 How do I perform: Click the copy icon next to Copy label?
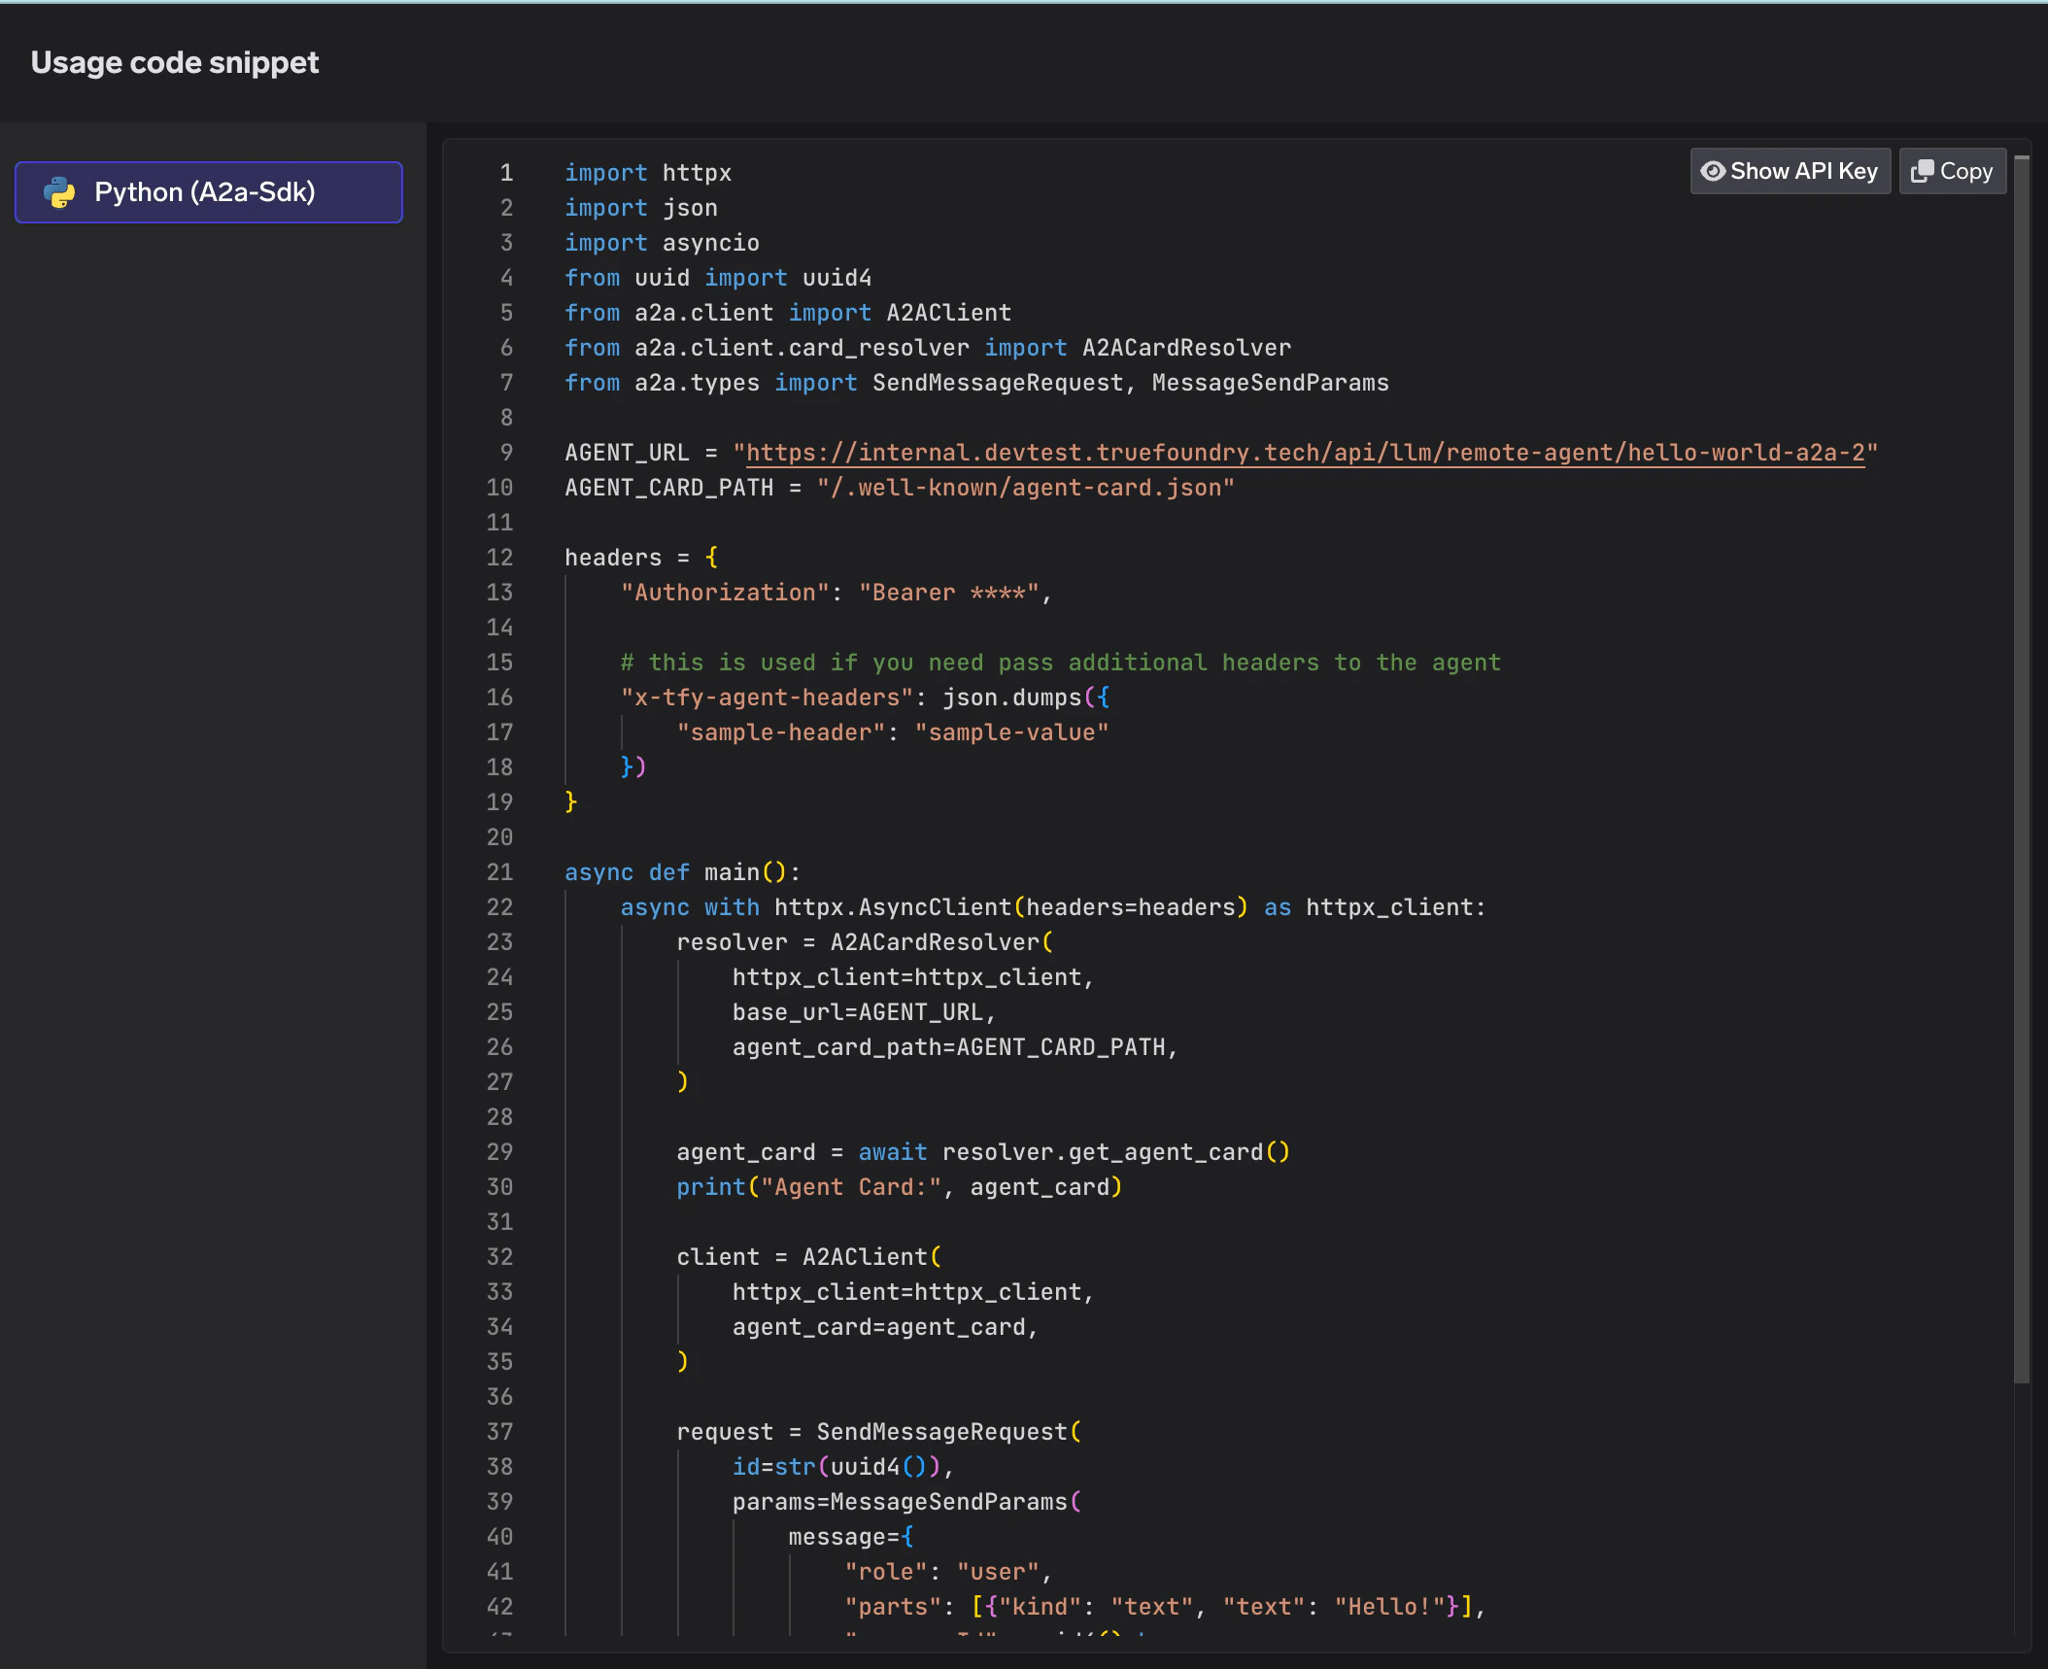point(1923,170)
